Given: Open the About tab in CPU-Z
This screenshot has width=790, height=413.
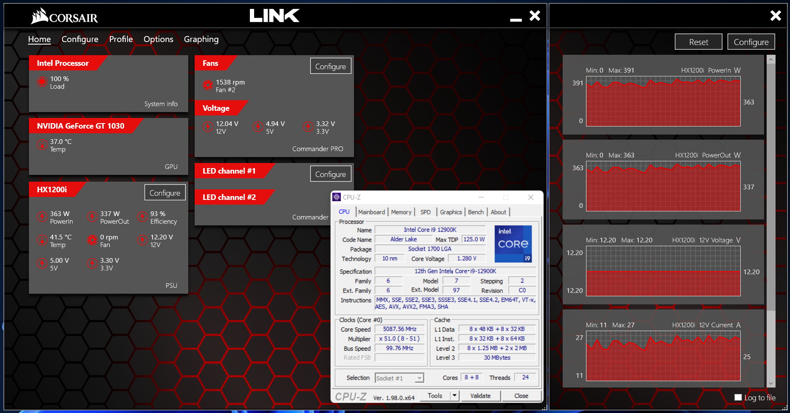Looking at the screenshot, I should click(498, 212).
